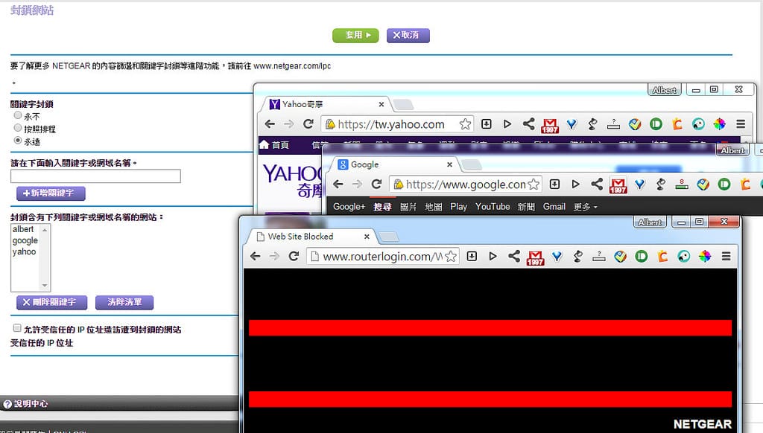This screenshot has height=433, width=763.
Task: Bookmark star in blocked-site window
Action: pyautogui.click(x=451, y=256)
